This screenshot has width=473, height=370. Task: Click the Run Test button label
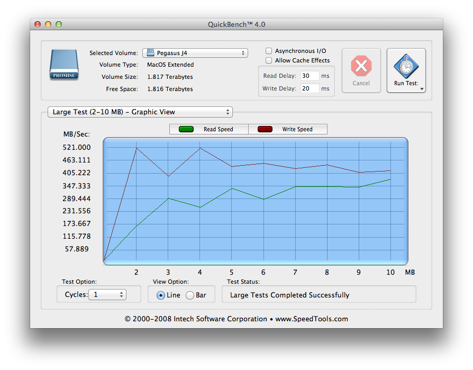(x=406, y=83)
